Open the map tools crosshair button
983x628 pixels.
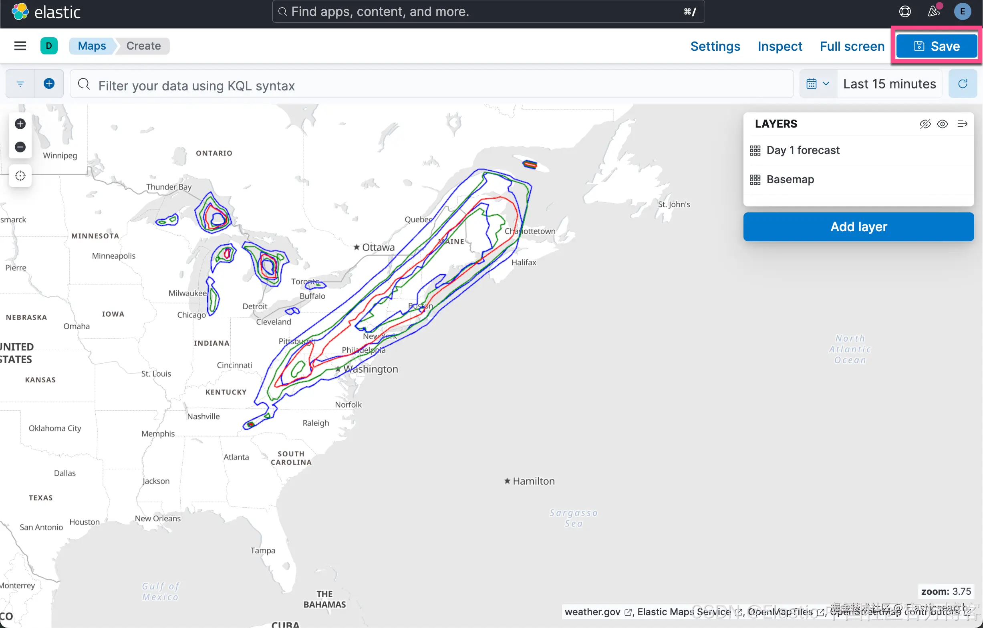(x=20, y=176)
